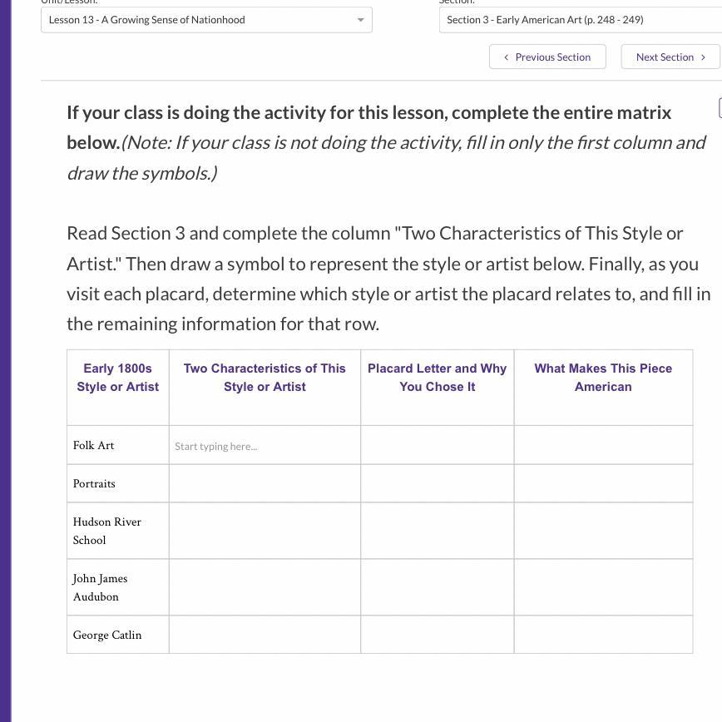
Task: Click John James Audubon placard letter cell
Action: 437,587
